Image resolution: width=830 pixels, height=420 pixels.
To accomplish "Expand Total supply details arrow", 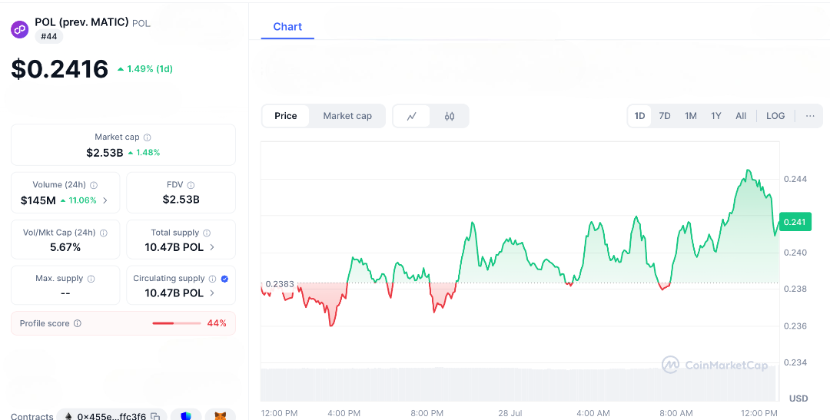I will pyautogui.click(x=212, y=247).
